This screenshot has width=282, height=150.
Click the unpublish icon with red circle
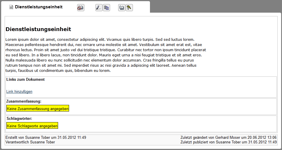point(81,8)
